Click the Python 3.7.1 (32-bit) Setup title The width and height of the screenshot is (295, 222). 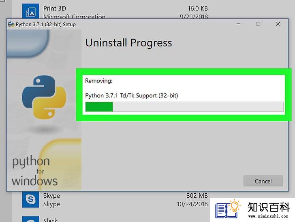point(46,24)
